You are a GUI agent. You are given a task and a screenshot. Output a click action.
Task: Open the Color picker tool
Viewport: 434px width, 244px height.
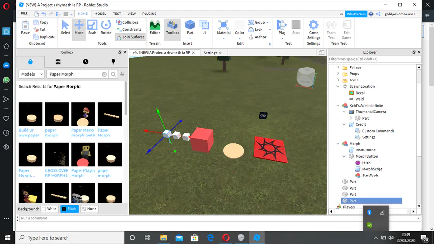point(239,27)
